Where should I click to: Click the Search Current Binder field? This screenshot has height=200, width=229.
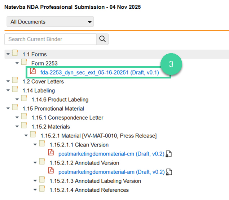tap(50, 39)
